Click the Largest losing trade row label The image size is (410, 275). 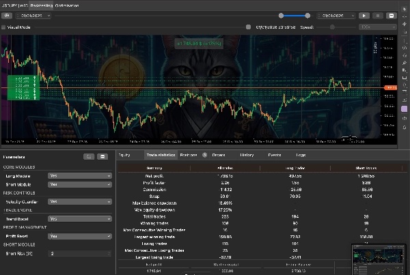click(154, 257)
